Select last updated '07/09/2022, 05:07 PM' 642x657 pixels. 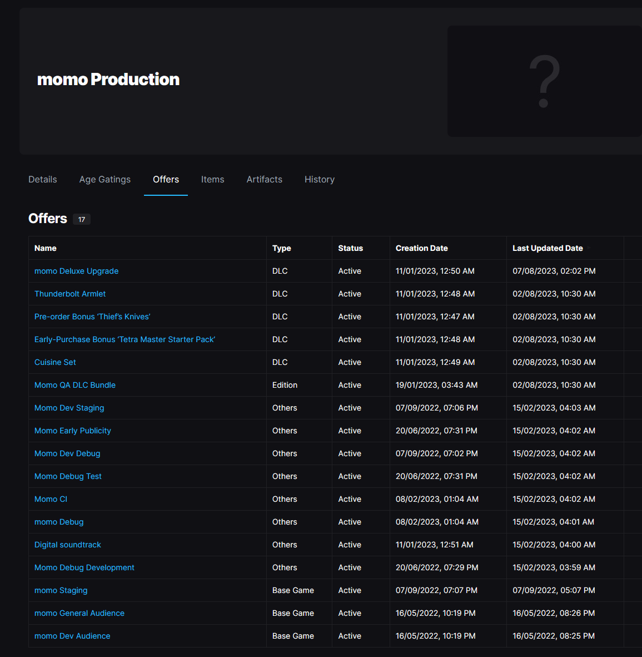tap(554, 590)
